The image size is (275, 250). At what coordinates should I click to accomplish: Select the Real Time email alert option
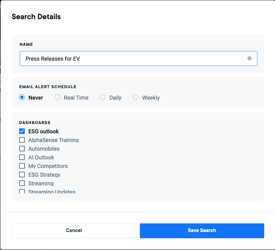[58, 97]
